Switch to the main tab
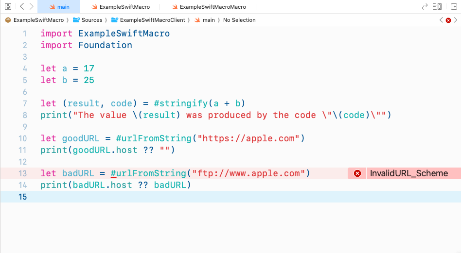The height and width of the screenshot is (253, 461). pyautogui.click(x=58, y=7)
